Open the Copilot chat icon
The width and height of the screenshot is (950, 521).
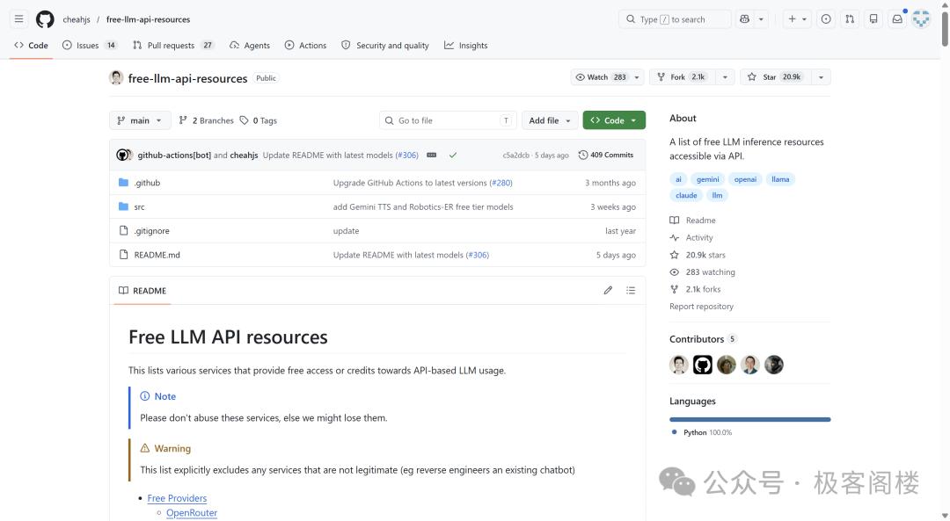(x=745, y=19)
